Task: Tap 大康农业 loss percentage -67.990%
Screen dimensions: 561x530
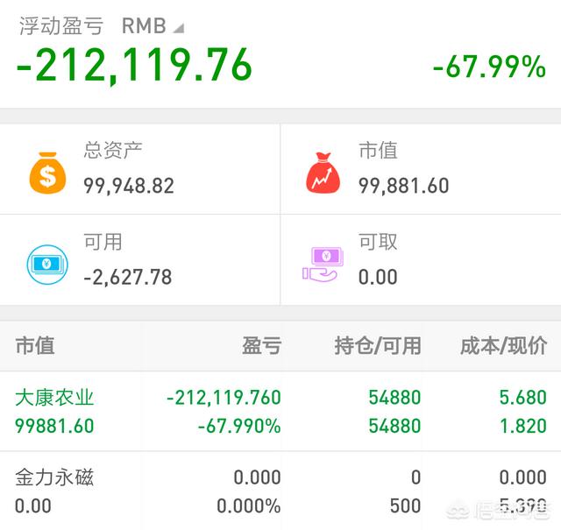Action: (239, 426)
